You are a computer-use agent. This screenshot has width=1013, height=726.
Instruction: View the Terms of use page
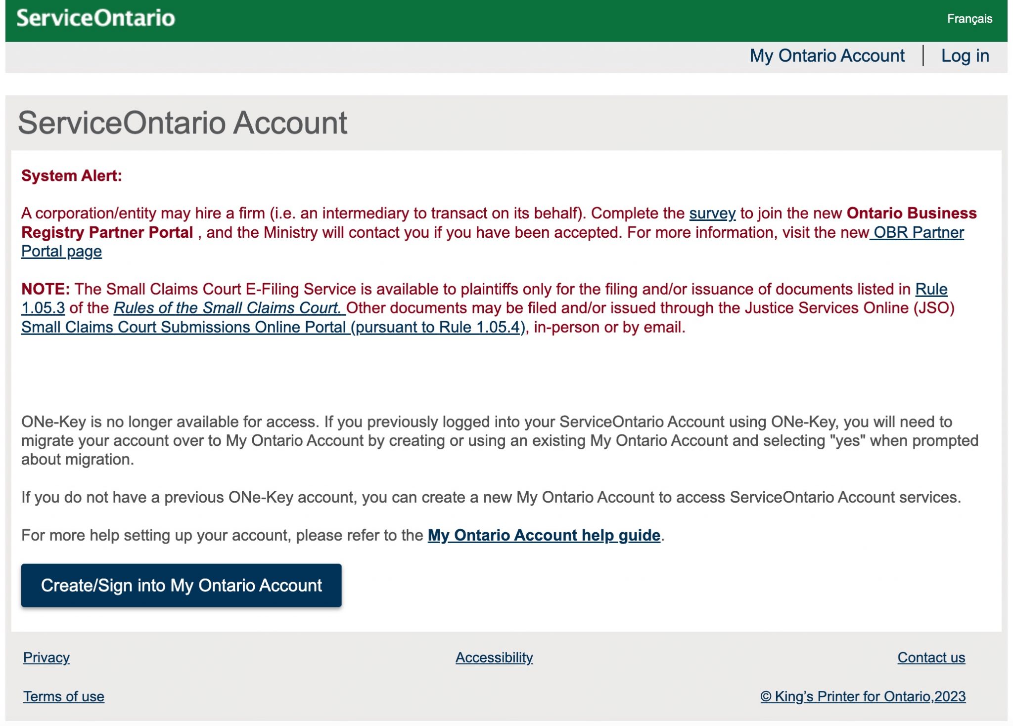pyautogui.click(x=64, y=696)
